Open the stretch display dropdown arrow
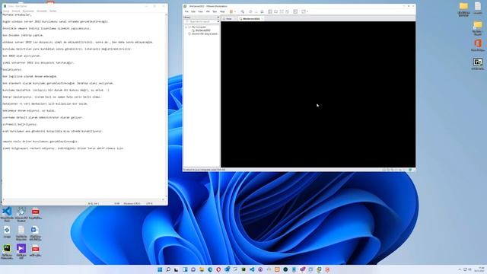Viewport: 487px width, 274px height. 307,11
